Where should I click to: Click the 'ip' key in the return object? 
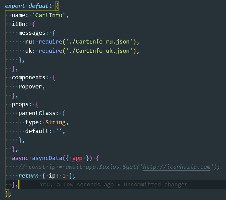pyautogui.click(x=52, y=176)
